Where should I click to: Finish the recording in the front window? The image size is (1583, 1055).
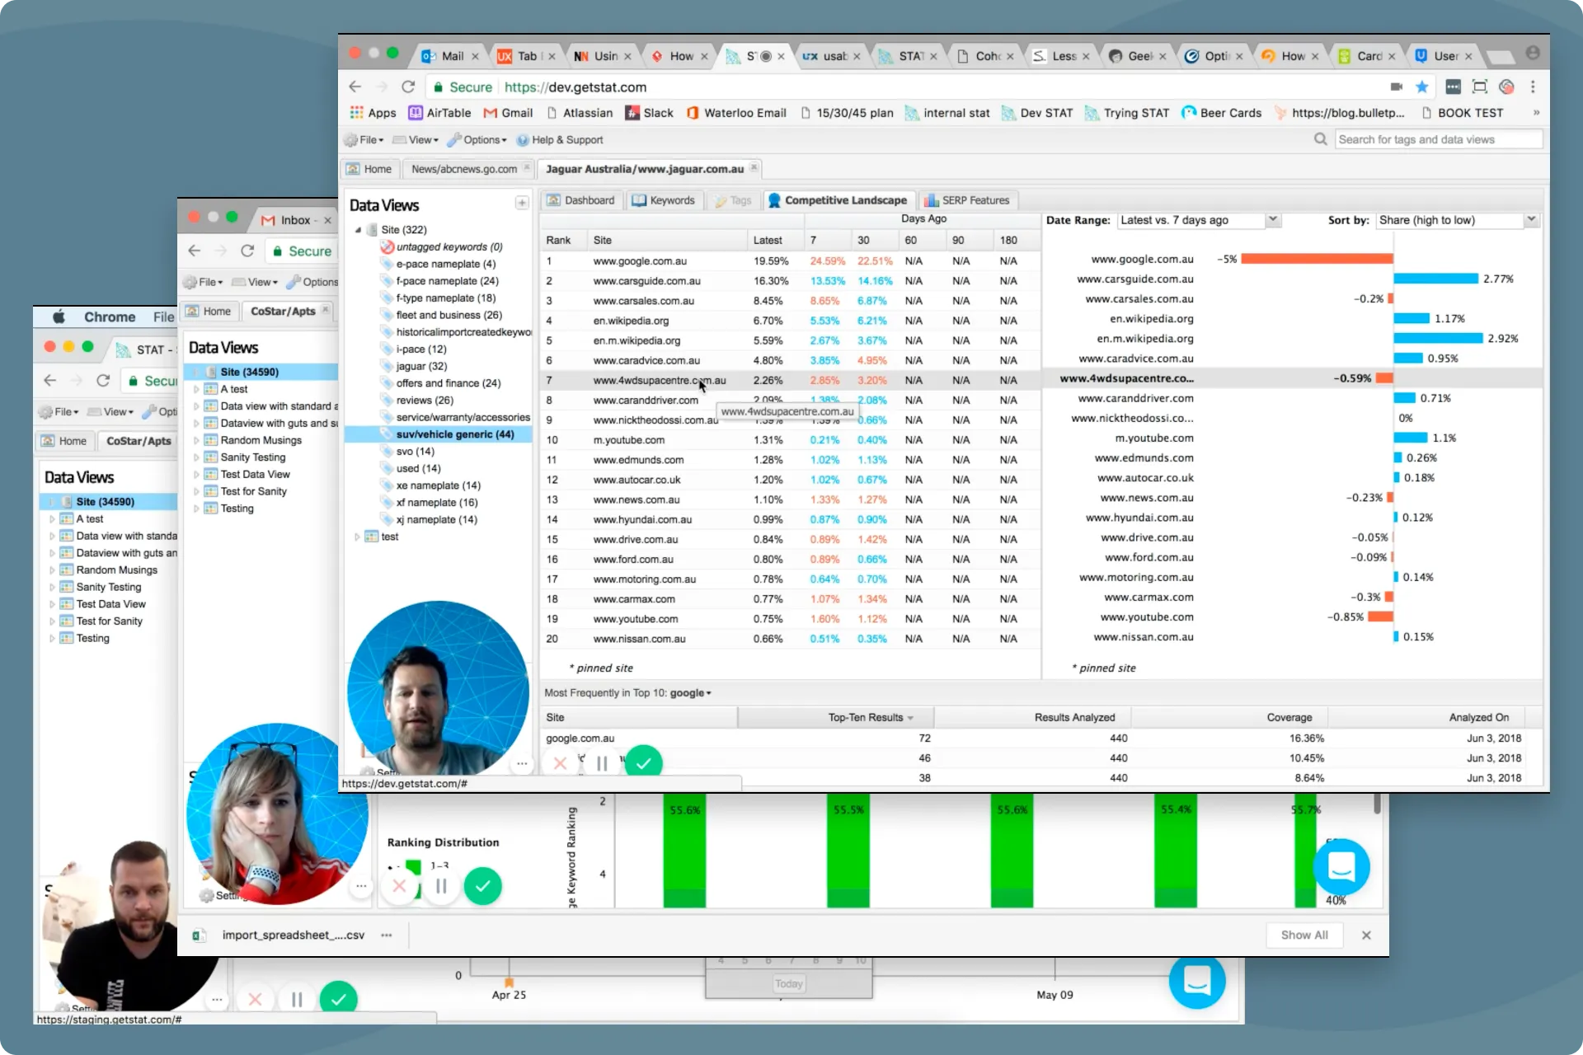click(x=644, y=763)
